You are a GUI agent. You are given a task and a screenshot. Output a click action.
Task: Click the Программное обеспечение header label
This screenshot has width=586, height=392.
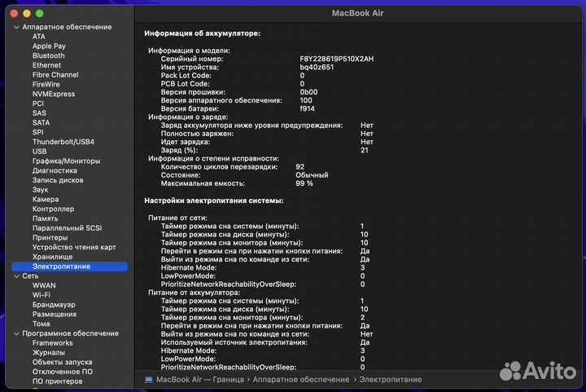(x=70, y=333)
